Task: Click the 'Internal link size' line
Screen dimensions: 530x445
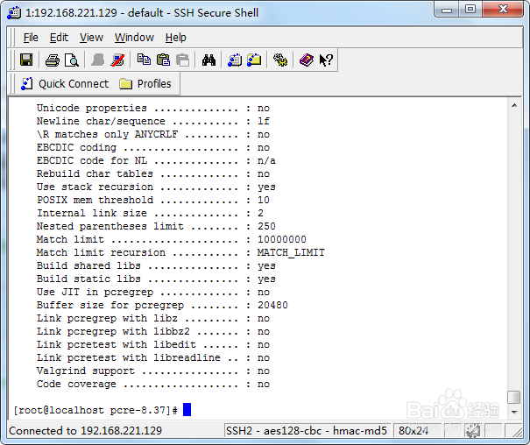Action: (x=150, y=213)
